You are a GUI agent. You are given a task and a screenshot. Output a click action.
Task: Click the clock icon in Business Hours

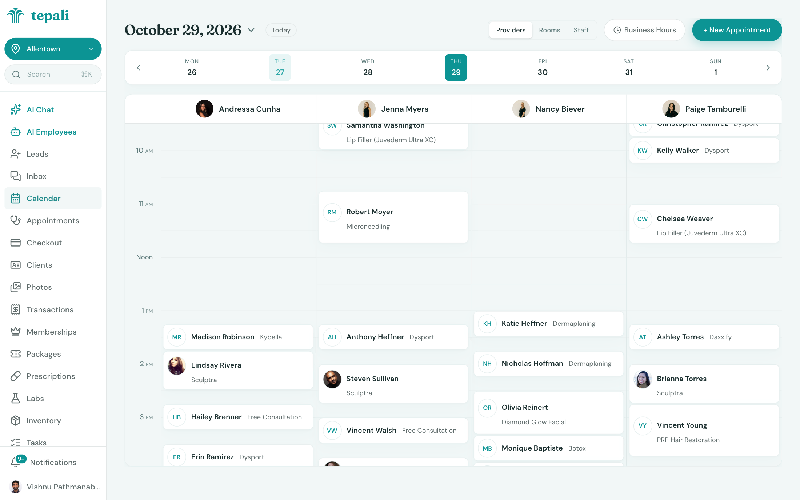point(617,30)
